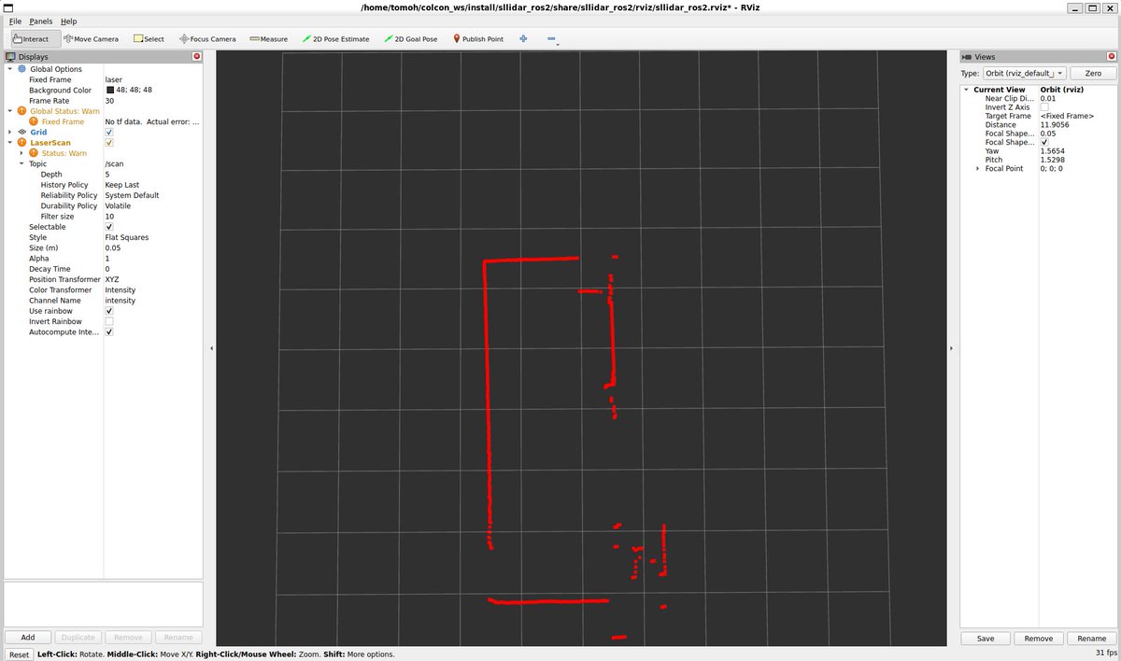Close the Displays panel
This screenshot has height=661, width=1121.
[196, 57]
